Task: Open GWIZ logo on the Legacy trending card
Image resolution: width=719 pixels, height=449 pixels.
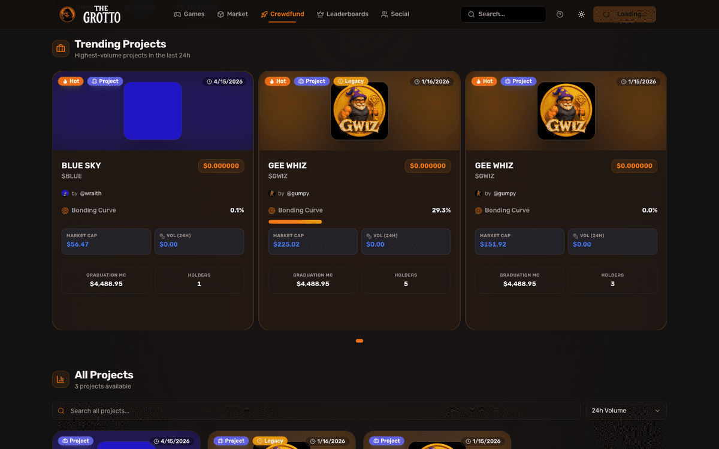Action: (x=359, y=111)
